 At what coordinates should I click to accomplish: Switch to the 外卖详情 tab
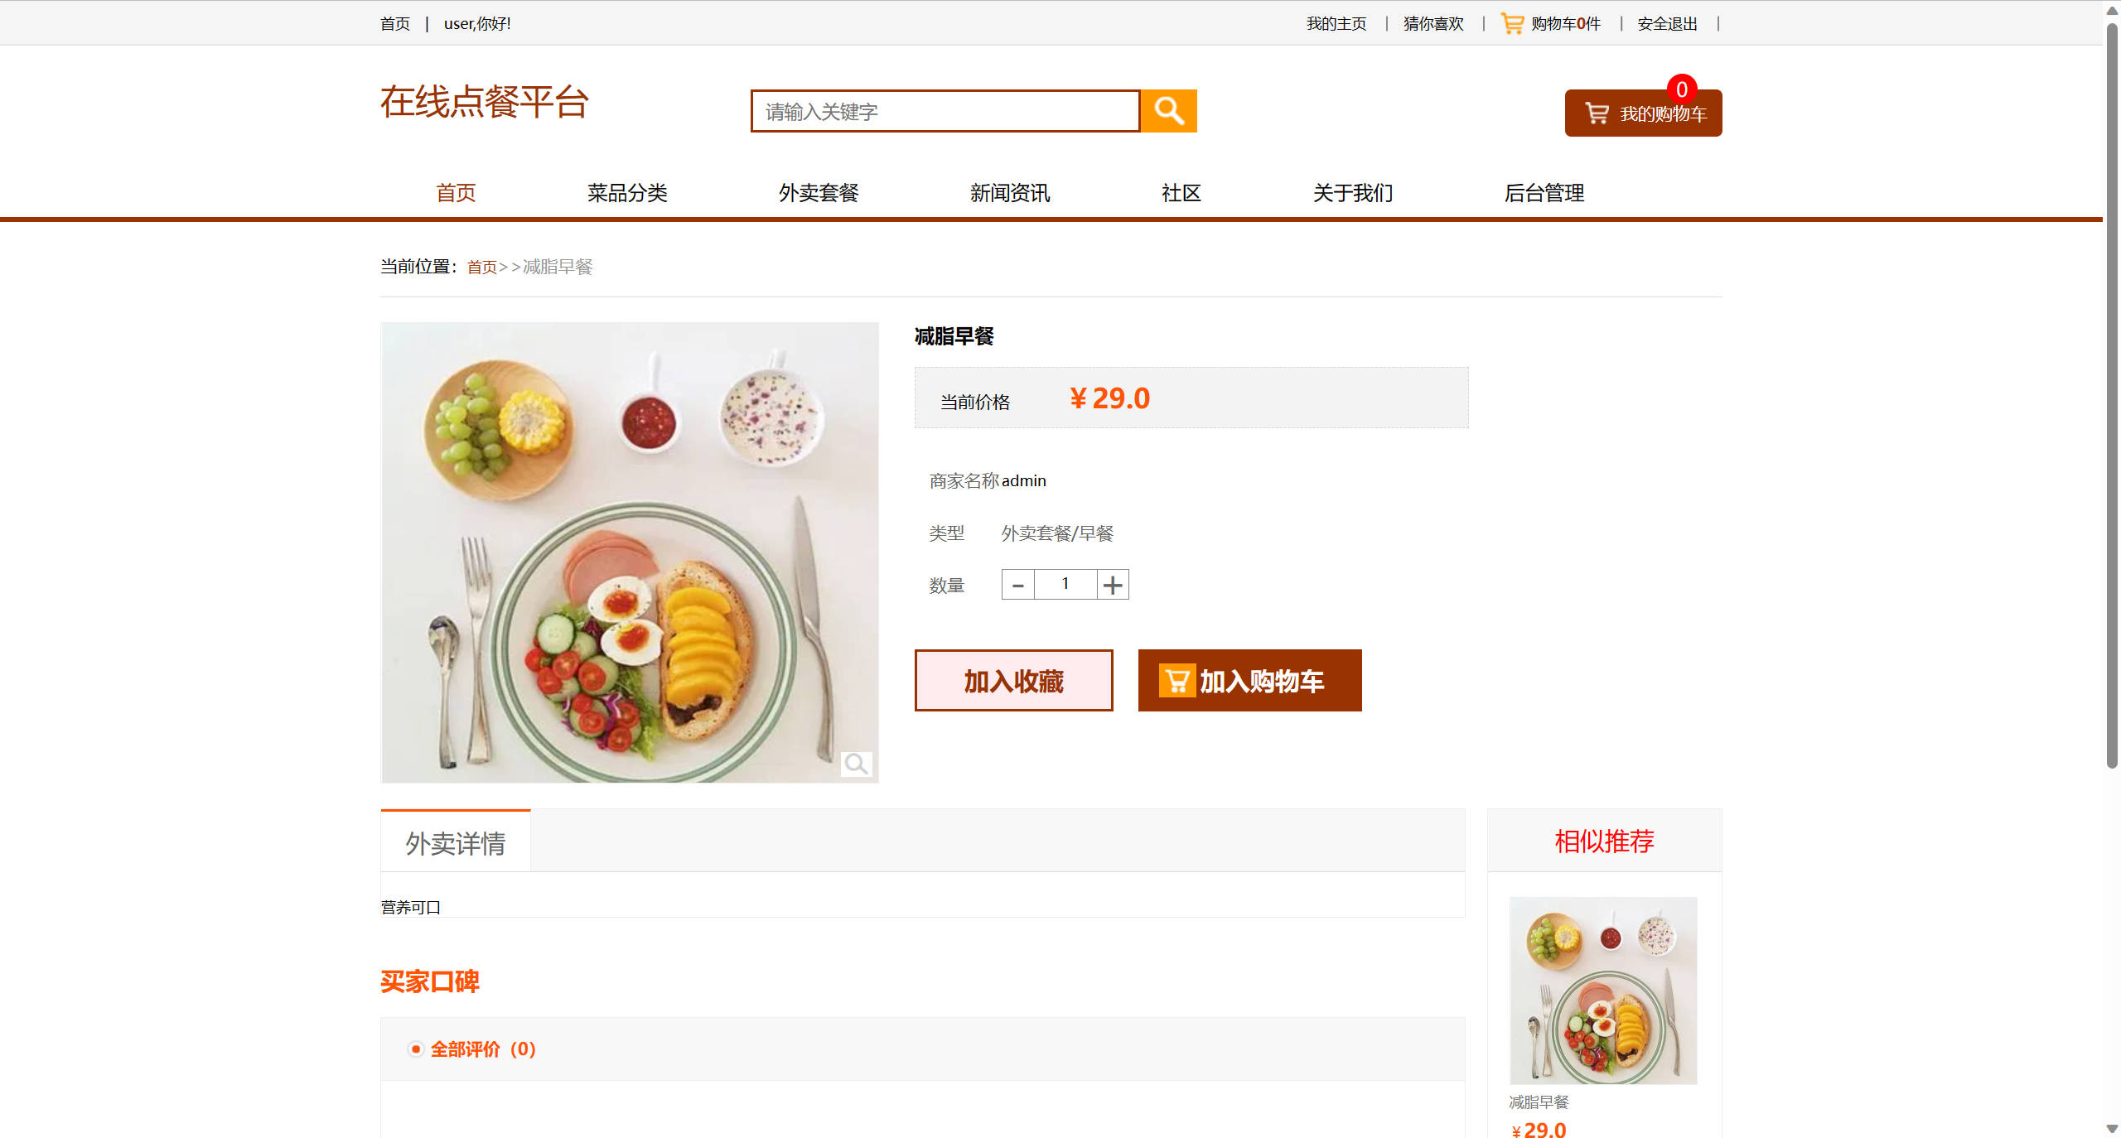455,841
